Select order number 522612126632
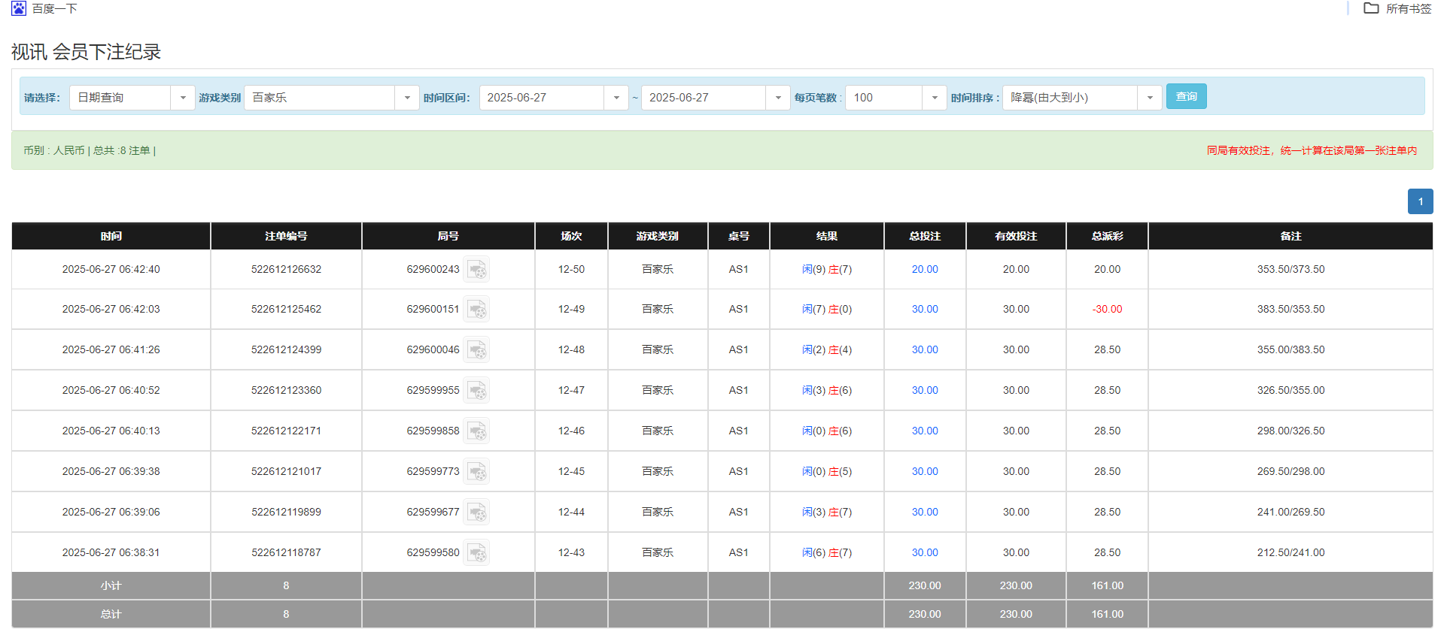Viewport: 1444px width, 632px height. click(286, 269)
